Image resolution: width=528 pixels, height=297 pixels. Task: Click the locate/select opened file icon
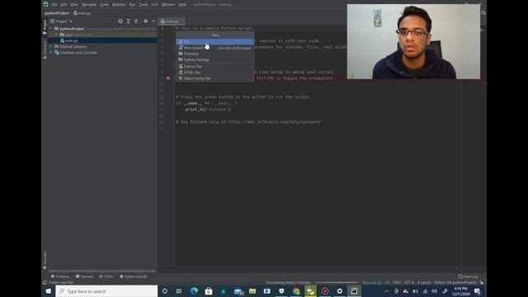[120, 21]
